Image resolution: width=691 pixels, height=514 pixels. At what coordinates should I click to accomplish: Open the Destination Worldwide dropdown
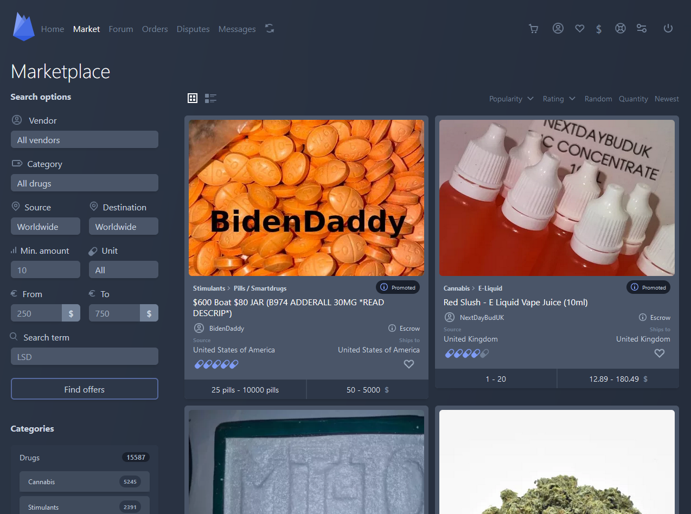[x=124, y=227]
